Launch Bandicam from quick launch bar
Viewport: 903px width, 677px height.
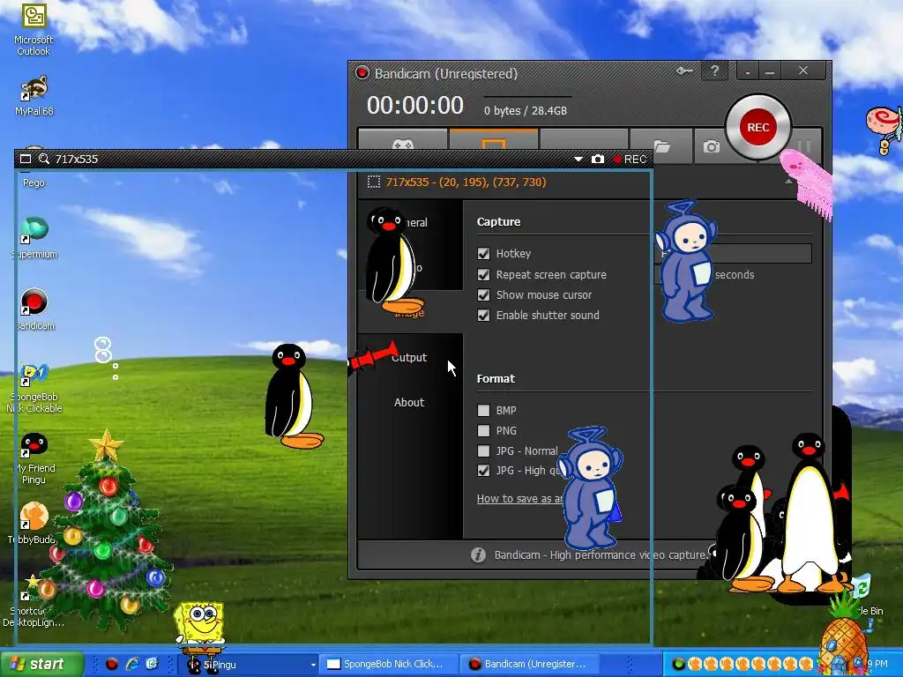click(112, 665)
